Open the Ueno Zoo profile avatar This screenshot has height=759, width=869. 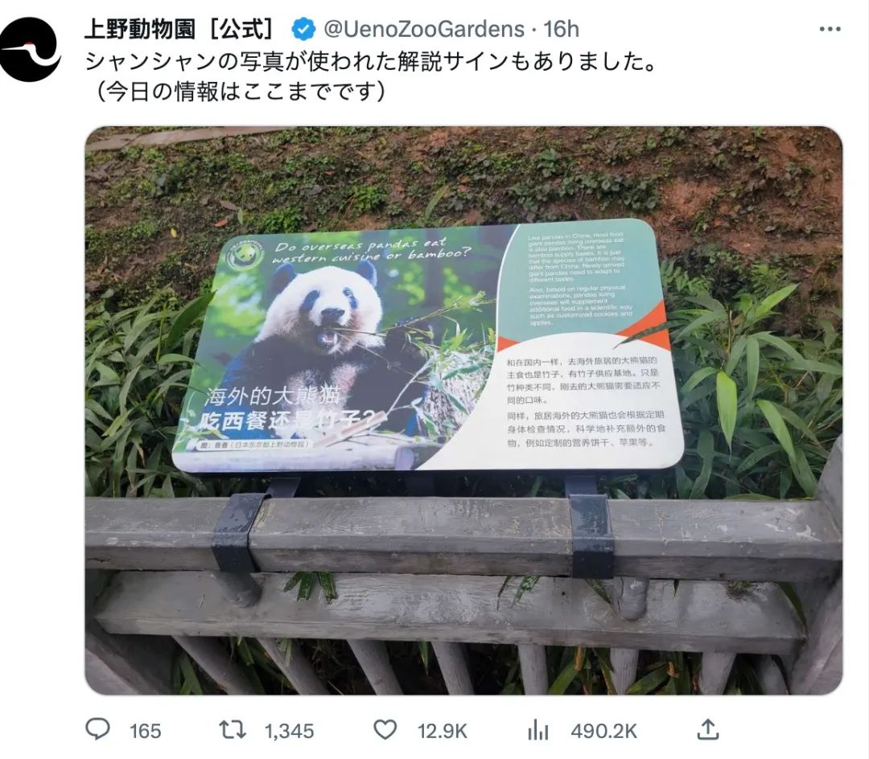click(x=31, y=49)
